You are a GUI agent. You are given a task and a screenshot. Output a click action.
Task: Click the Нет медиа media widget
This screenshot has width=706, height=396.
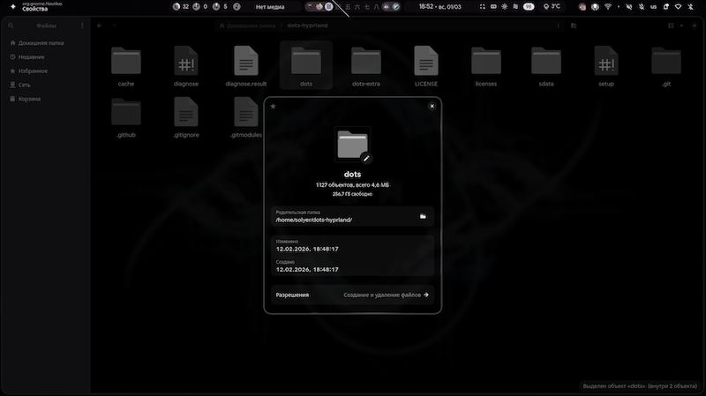coord(270,7)
